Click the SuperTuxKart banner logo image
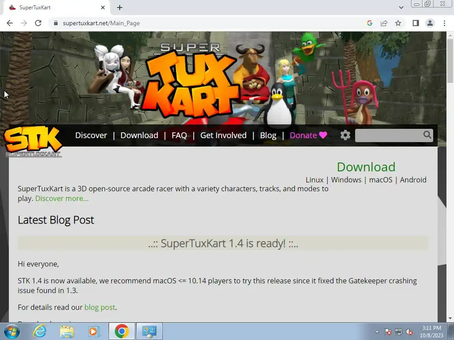 pos(190,81)
